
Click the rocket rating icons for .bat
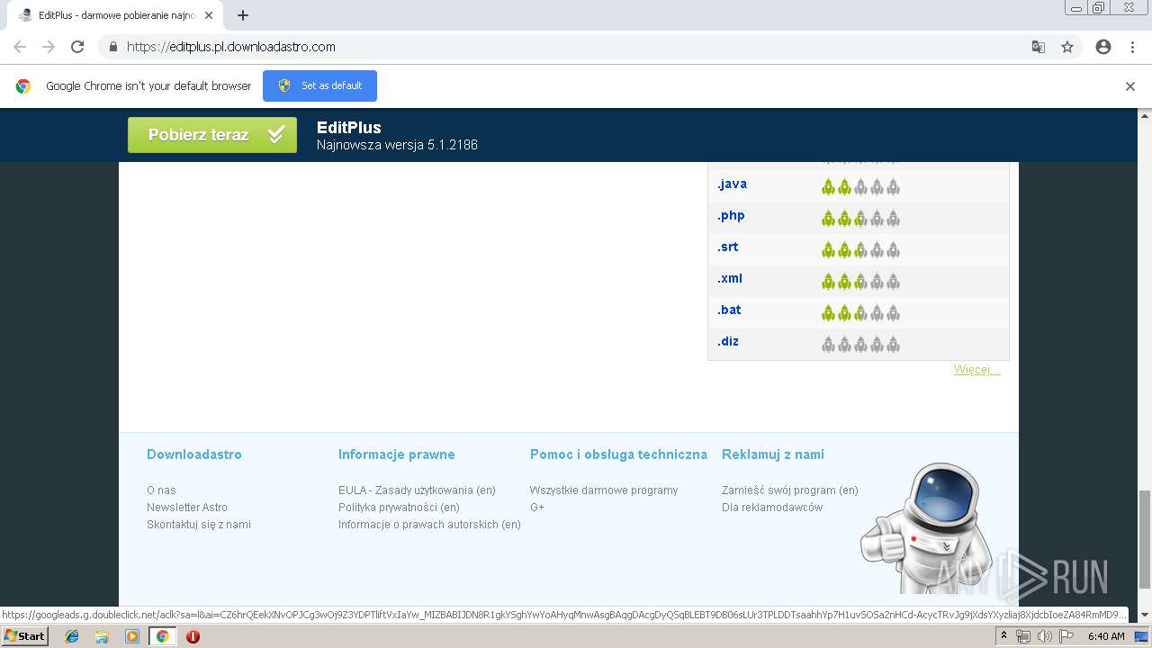click(x=860, y=312)
